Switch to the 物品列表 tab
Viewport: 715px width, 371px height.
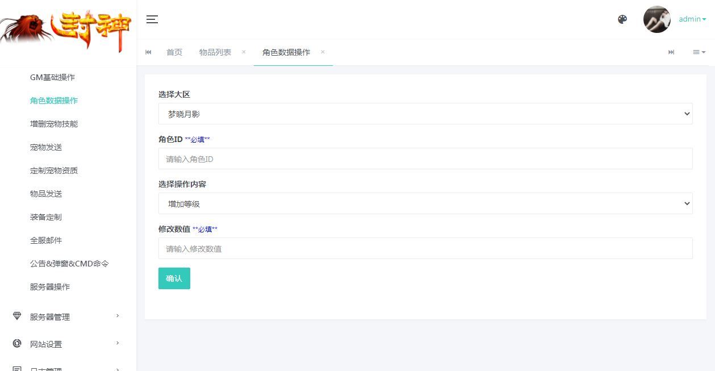pos(216,52)
